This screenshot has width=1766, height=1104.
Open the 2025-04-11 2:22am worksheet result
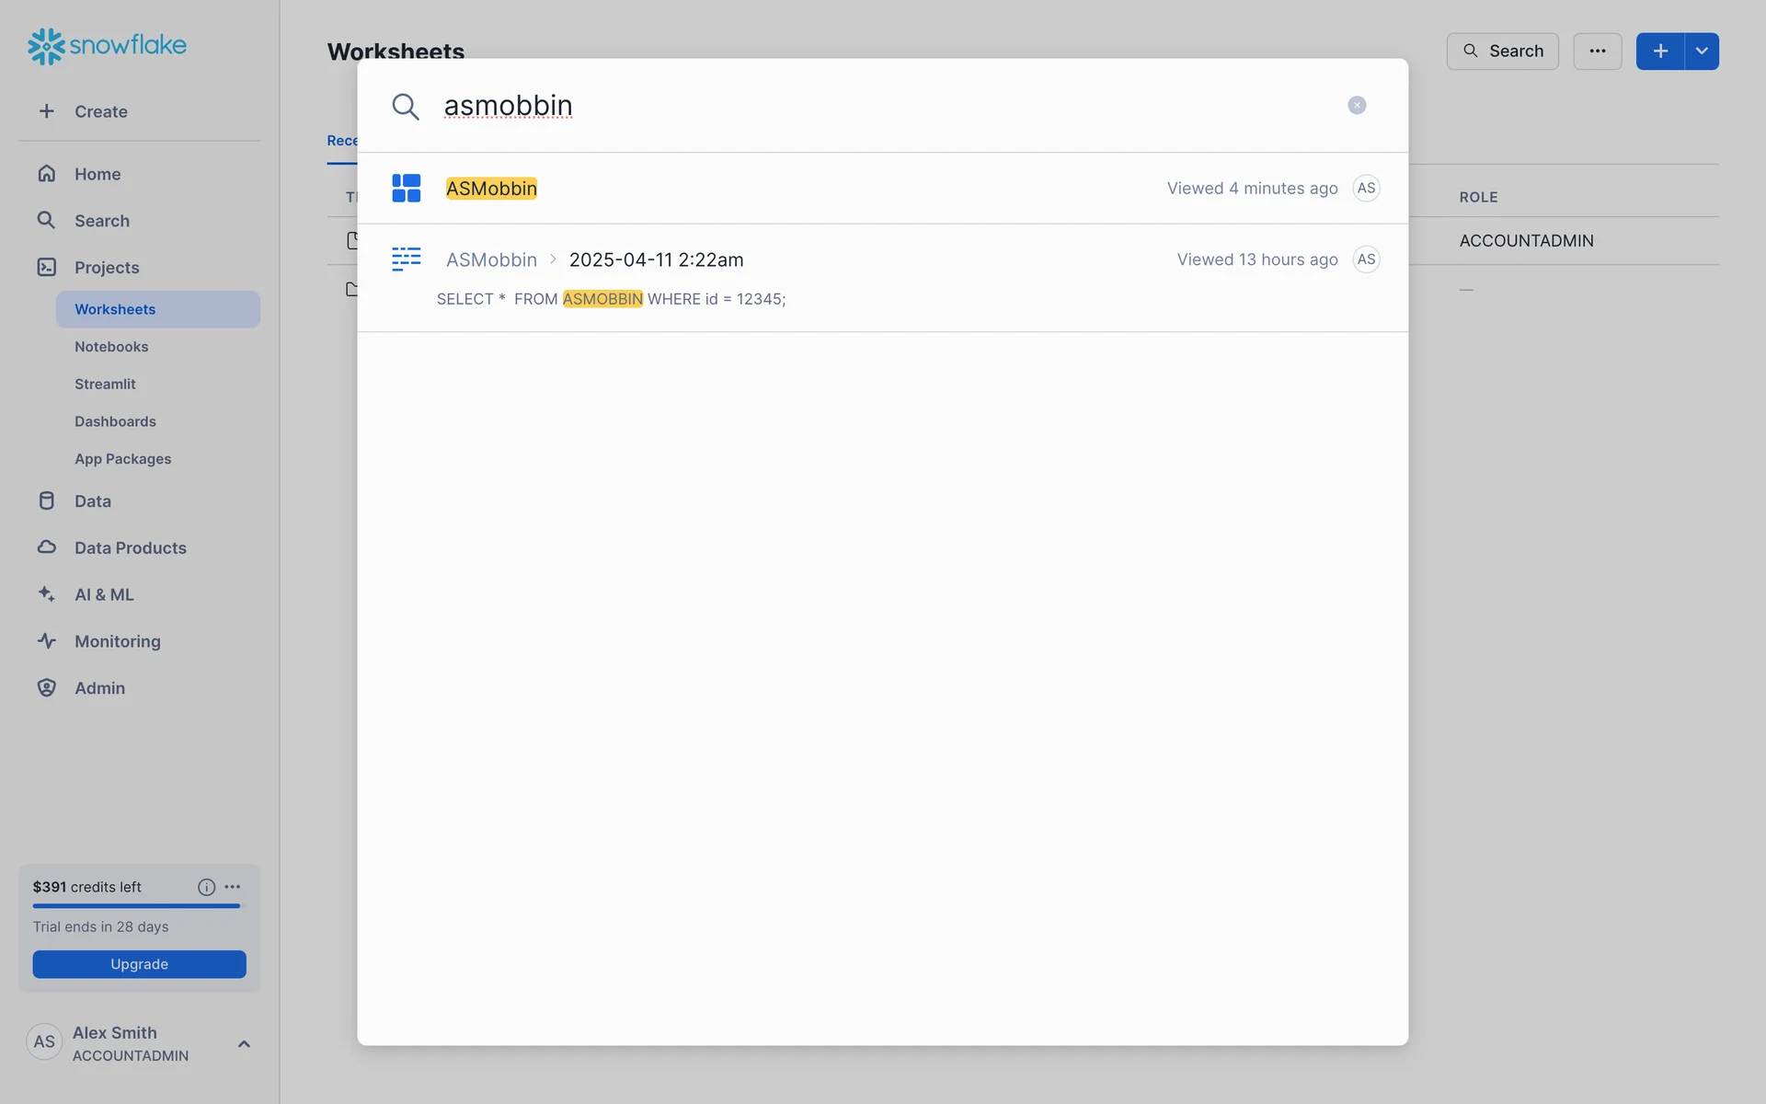click(x=656, y=260)
